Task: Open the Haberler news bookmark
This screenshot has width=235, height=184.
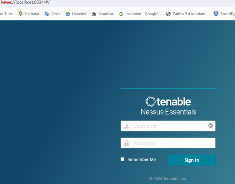Action: [76, 14]
